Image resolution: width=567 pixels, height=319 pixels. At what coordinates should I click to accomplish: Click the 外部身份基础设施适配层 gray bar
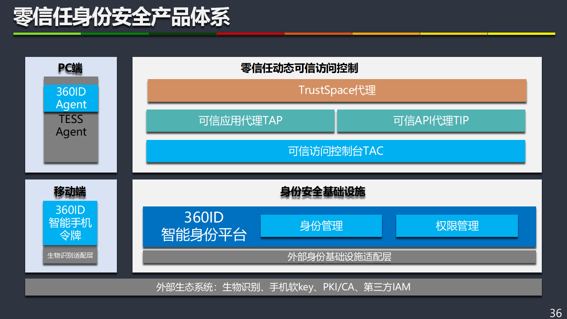(339, 256)
